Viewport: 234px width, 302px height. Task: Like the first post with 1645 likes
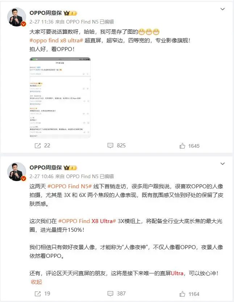tap(182, 146)
